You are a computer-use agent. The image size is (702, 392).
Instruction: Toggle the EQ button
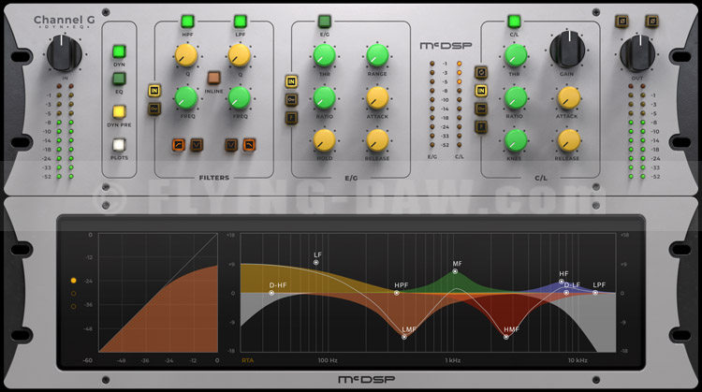(x=119, y=79)
